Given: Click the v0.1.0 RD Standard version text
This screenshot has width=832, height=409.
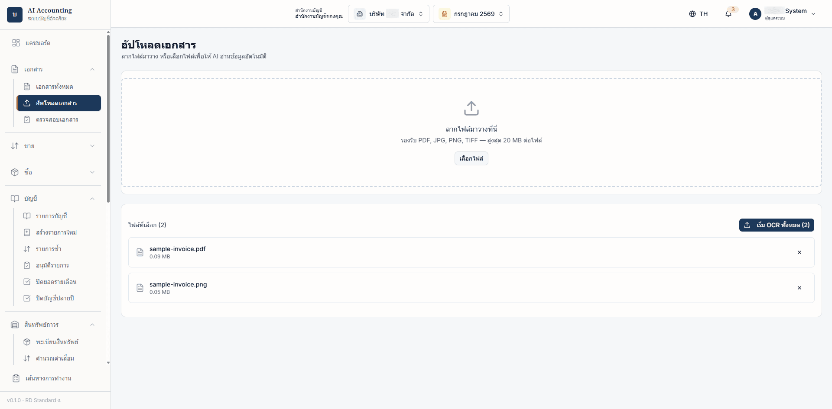Looking at the screenshot, I should [34, 400].
